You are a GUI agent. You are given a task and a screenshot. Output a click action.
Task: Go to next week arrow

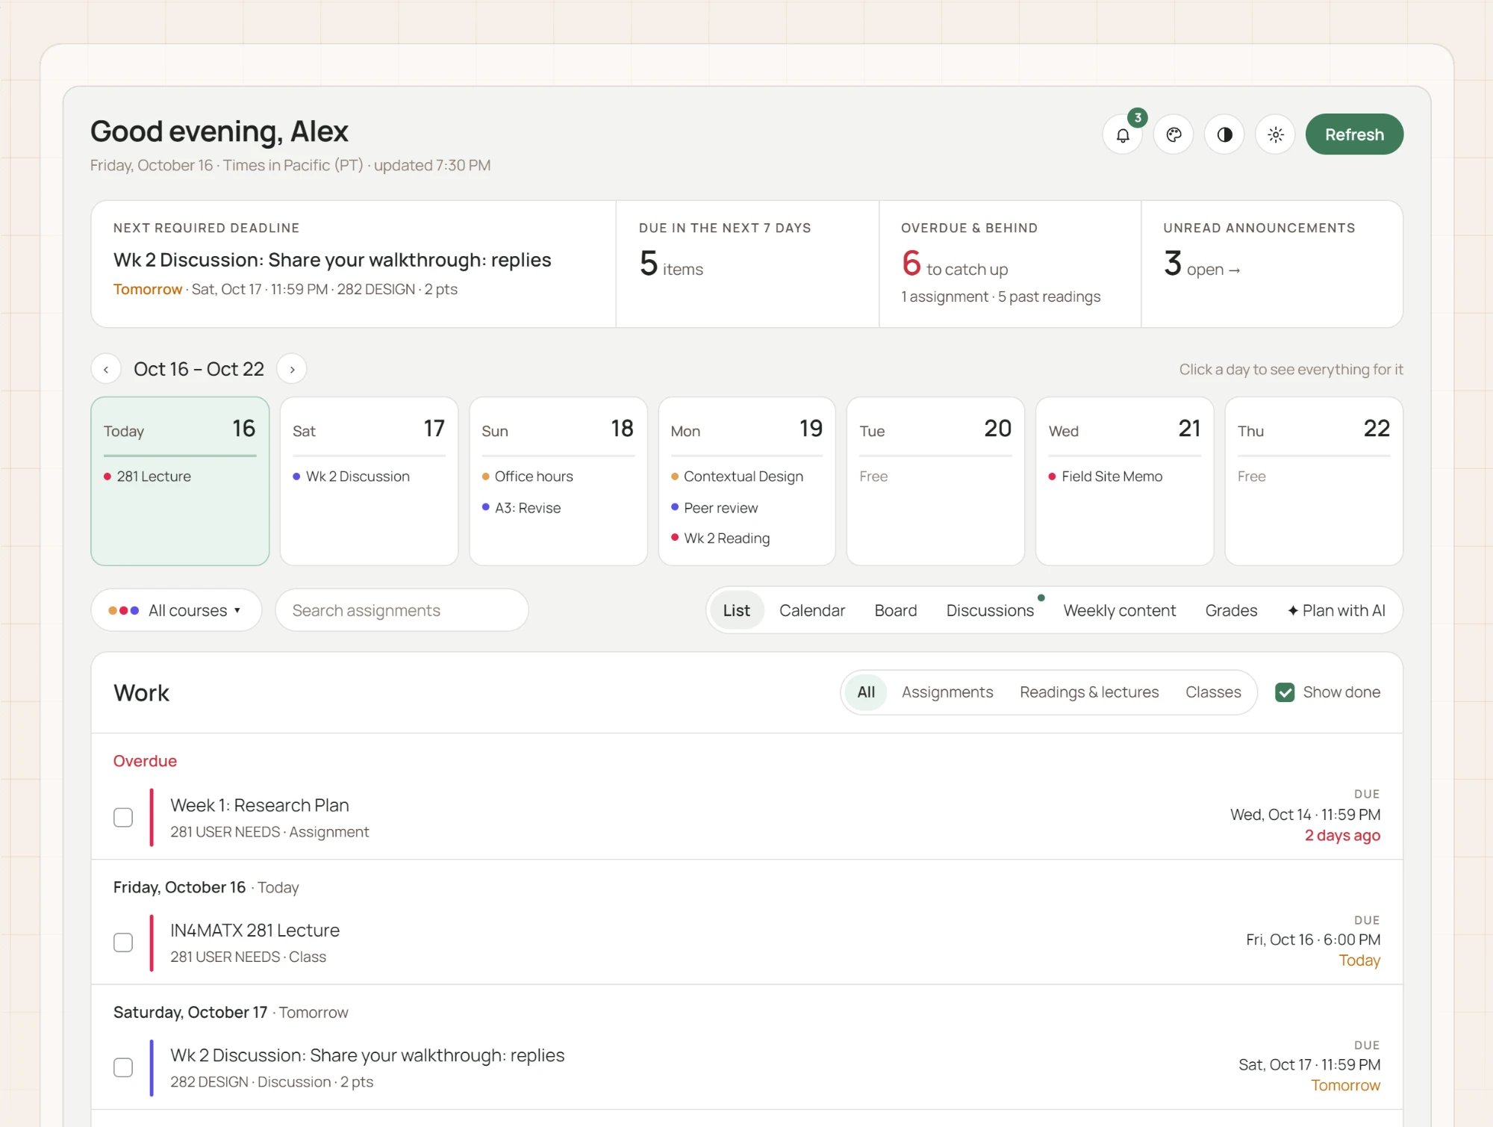coord(292,369)
